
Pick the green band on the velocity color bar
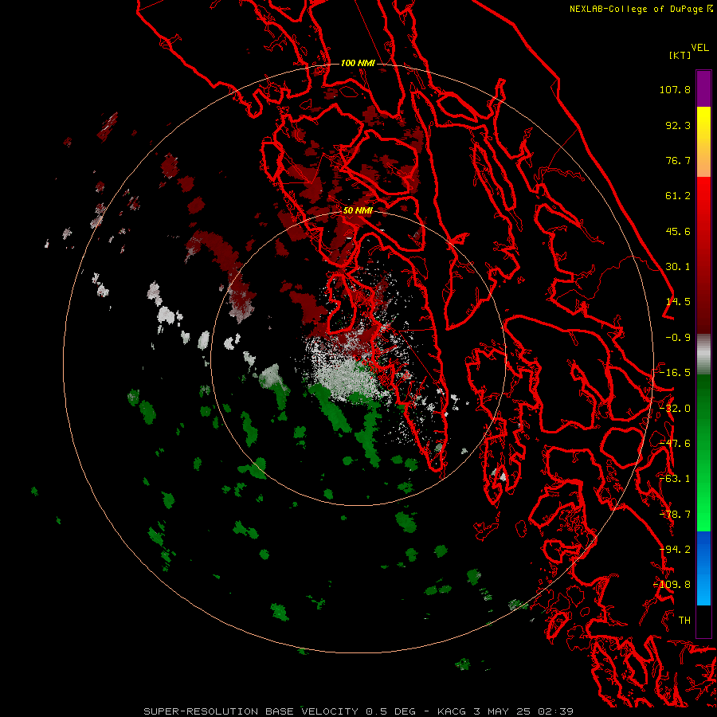(703, 453)
